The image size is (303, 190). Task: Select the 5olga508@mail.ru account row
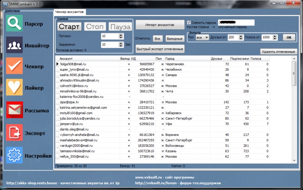[x=162, y=64]
